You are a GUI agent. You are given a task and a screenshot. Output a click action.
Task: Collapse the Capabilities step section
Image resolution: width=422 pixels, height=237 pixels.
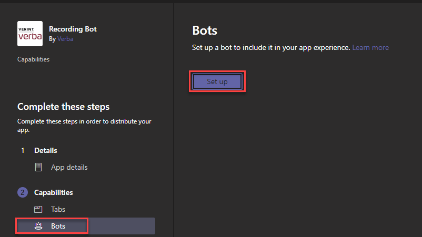[x=53, y=192]
